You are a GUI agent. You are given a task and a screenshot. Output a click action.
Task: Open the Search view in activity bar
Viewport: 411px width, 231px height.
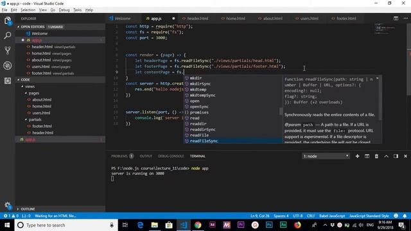[x=8, y=35]
